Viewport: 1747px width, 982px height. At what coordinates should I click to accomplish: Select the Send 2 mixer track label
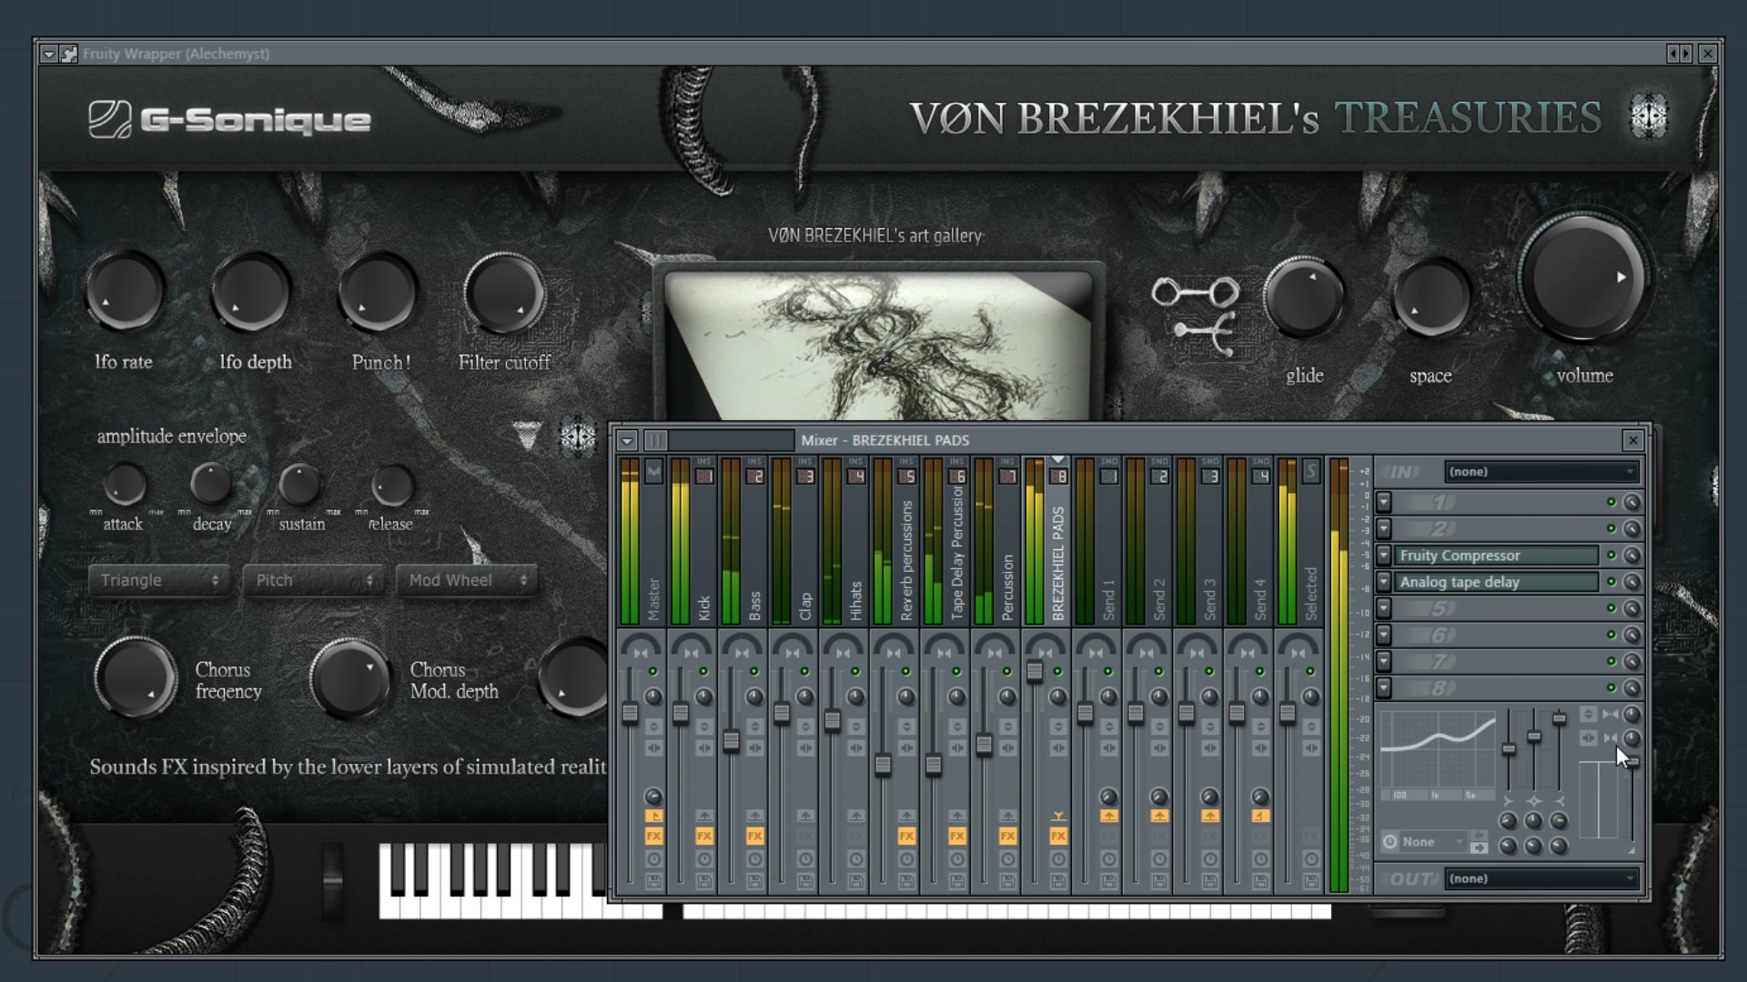click(1159, 600)
